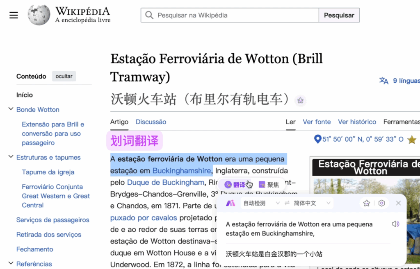Click the Pesquisar search button

click(339, 15)
